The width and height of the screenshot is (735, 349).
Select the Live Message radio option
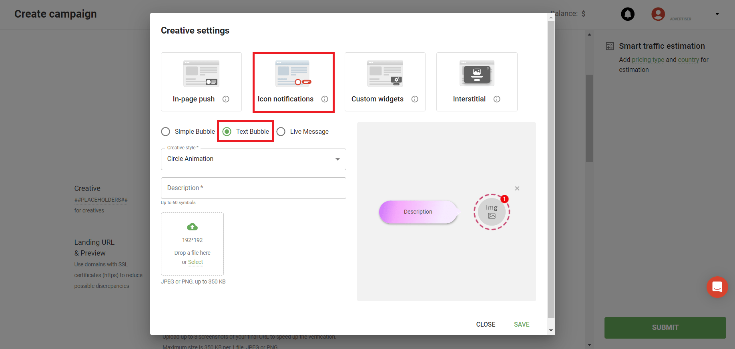pyautogui.click(x=281, y=132)
